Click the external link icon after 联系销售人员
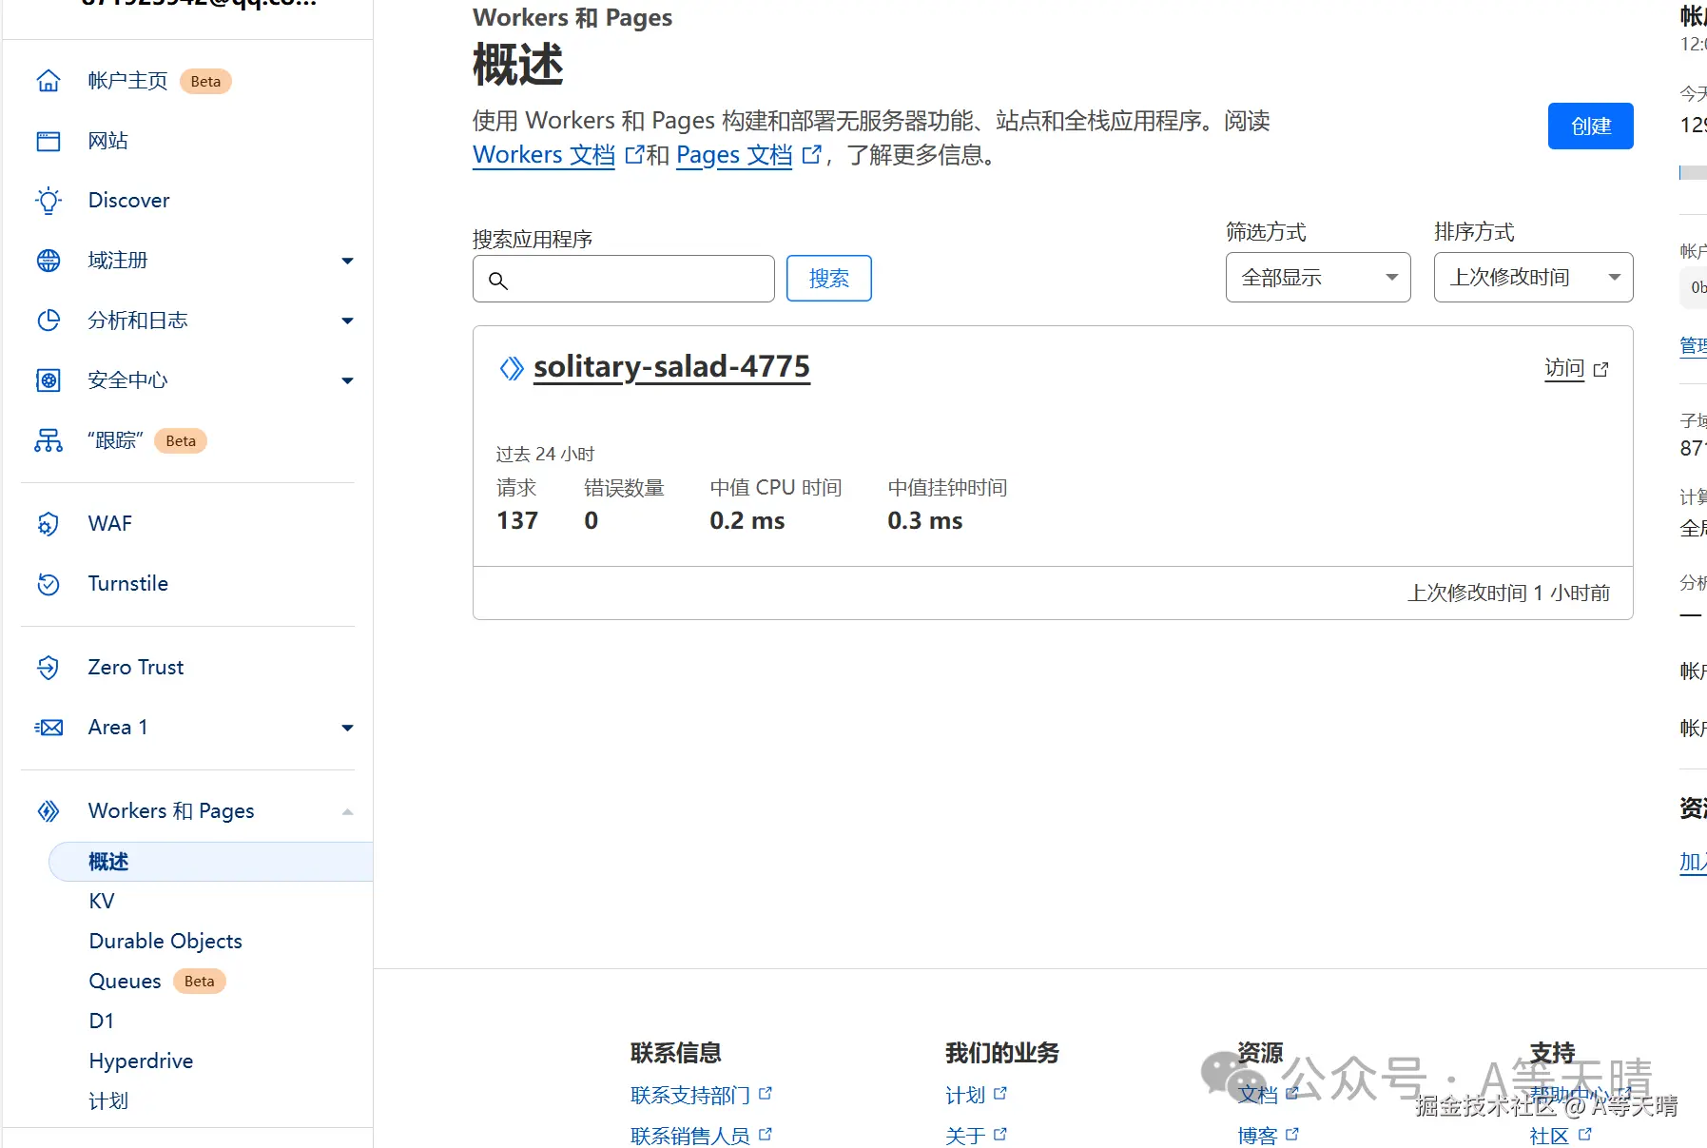The height and width of the screenshot is (1148, 1707). 766,1134
